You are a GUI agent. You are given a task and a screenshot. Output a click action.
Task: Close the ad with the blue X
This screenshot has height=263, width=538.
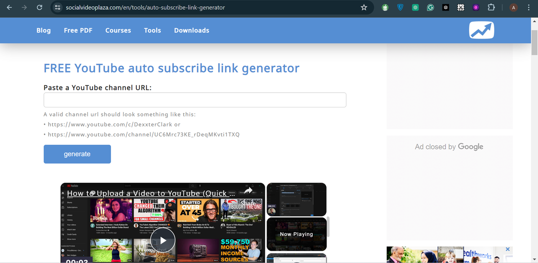[x=508, y=249]
